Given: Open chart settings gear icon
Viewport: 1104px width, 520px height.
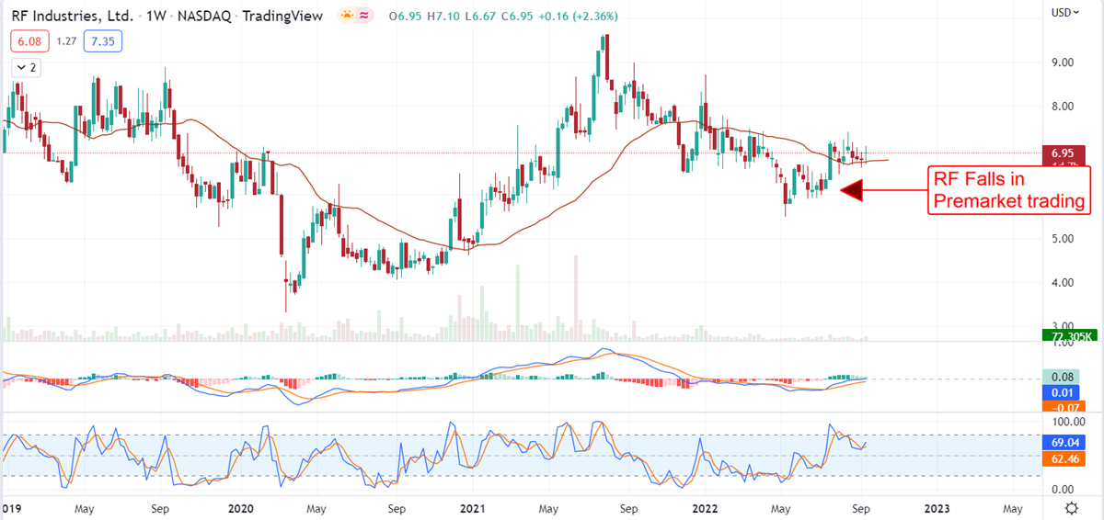Looking at the screenshot, I should point(1072,508).
